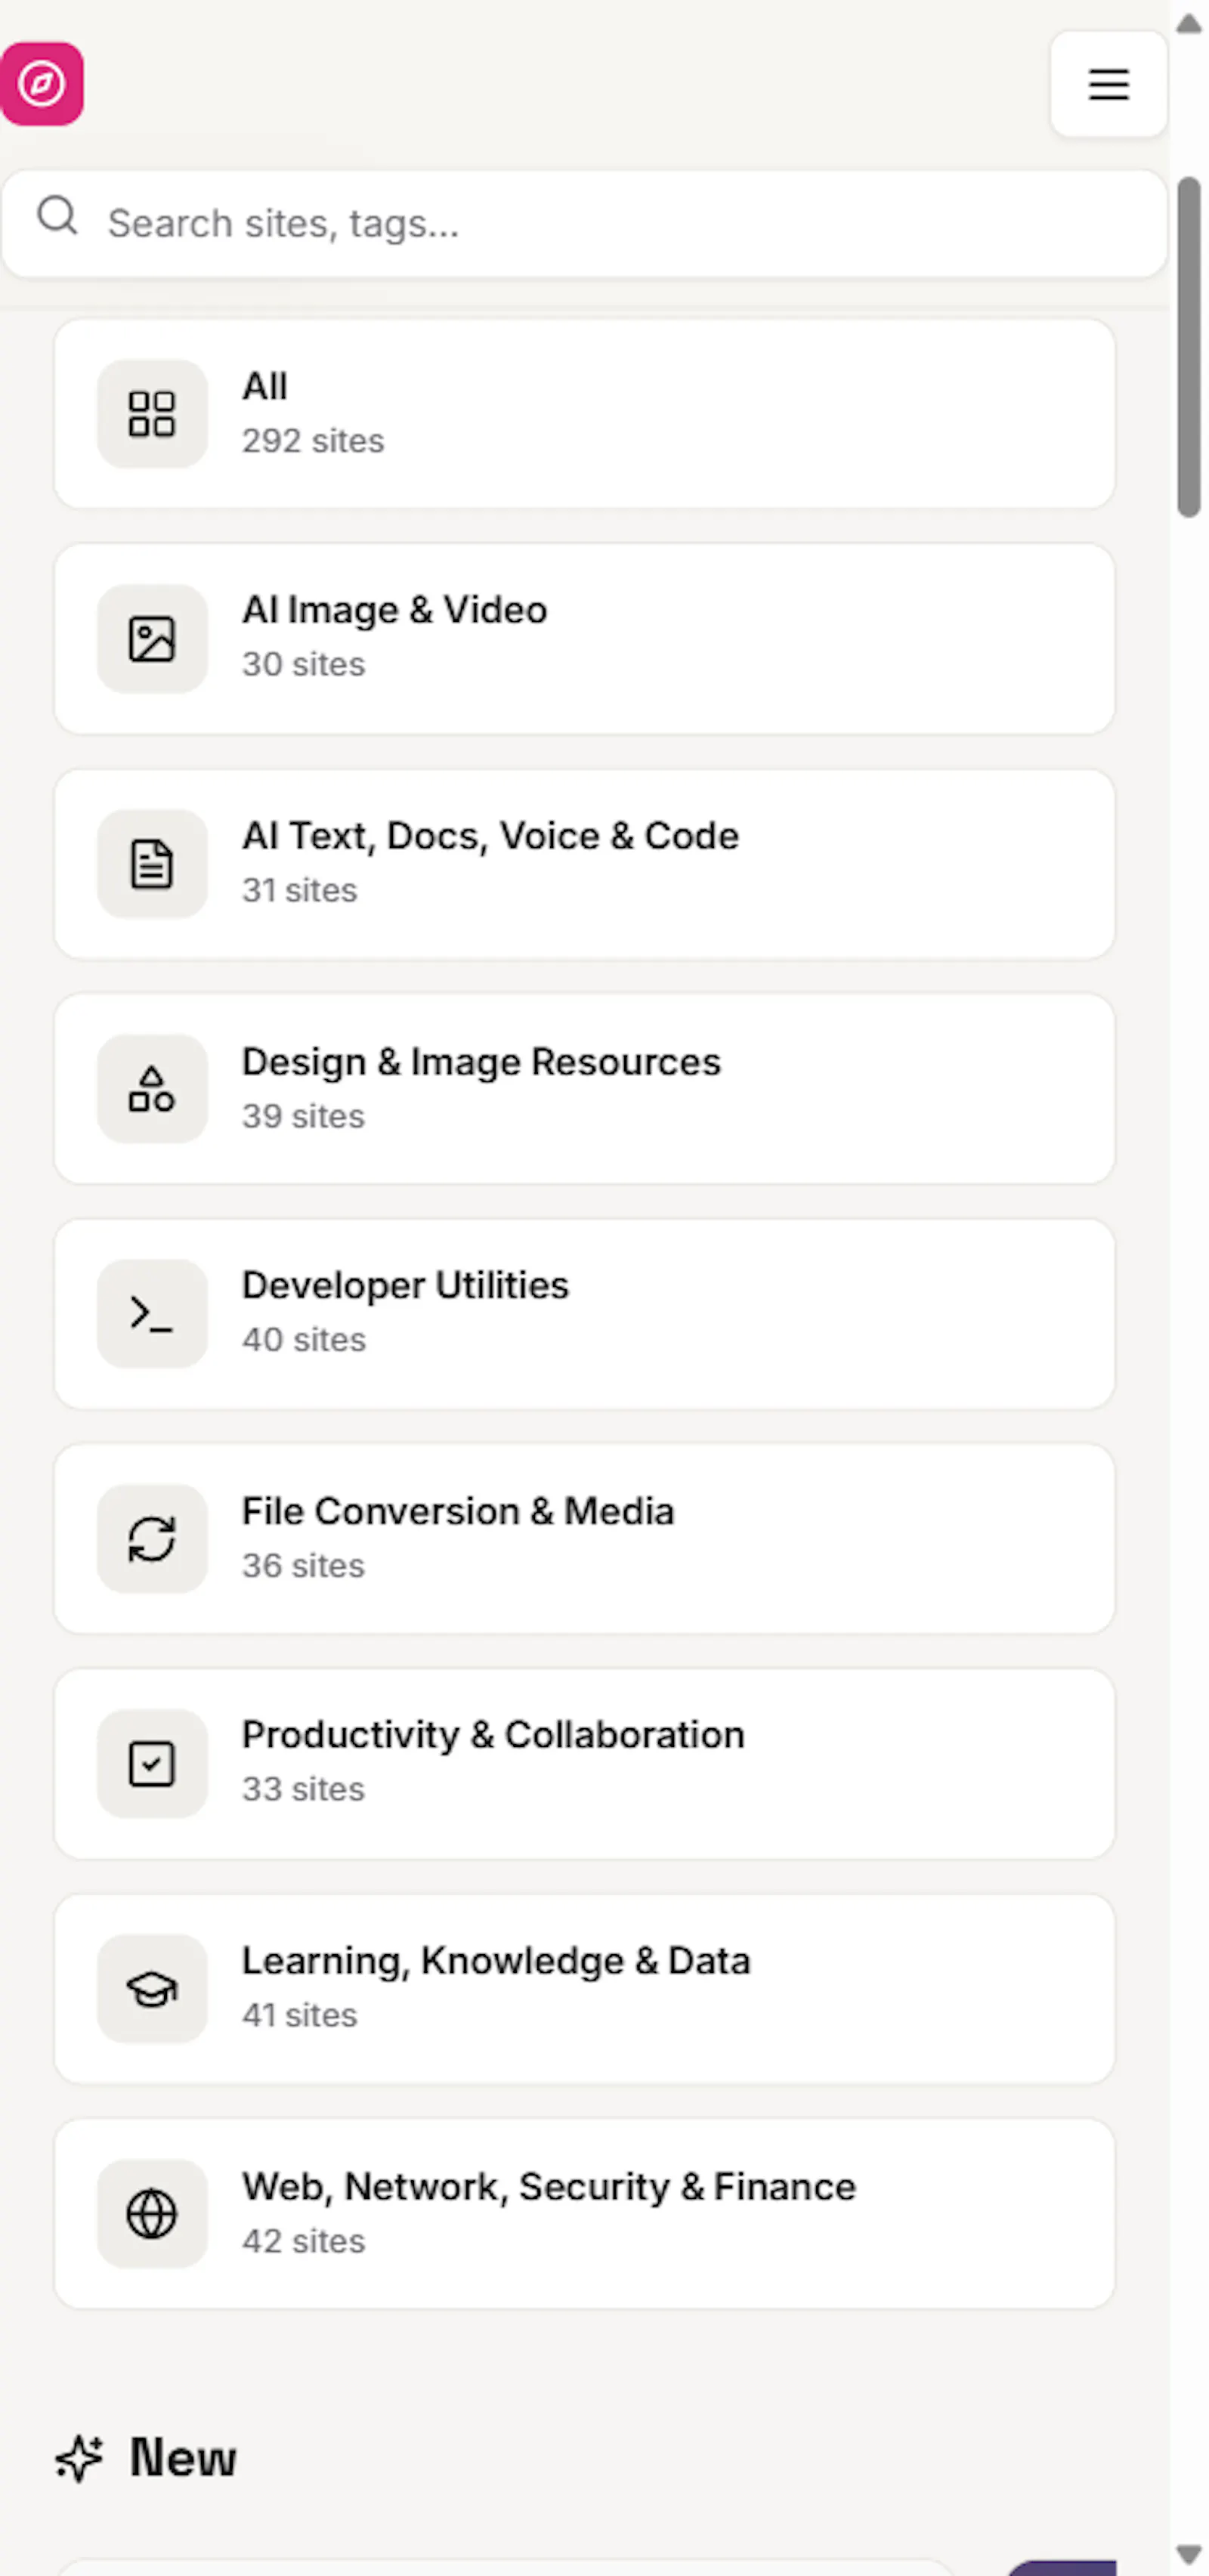Click the 40 sites count text
This screenshot has height=2576, width=1209.
[304, 1340]
